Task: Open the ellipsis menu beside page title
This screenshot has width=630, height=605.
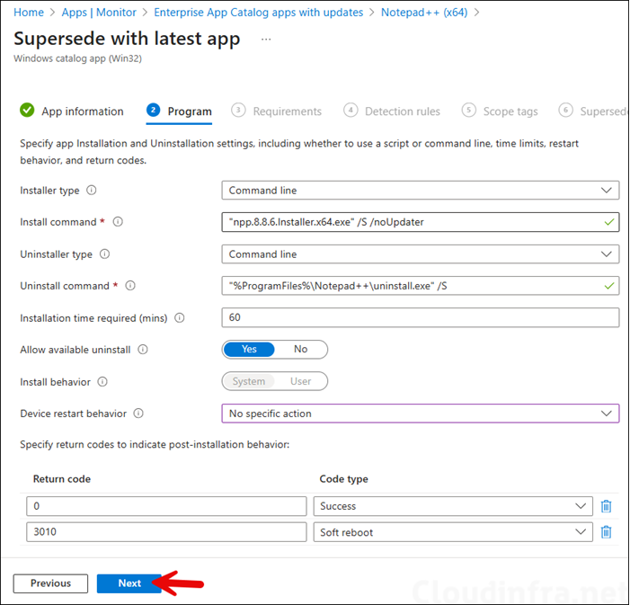Action: [x=265, y=40]
